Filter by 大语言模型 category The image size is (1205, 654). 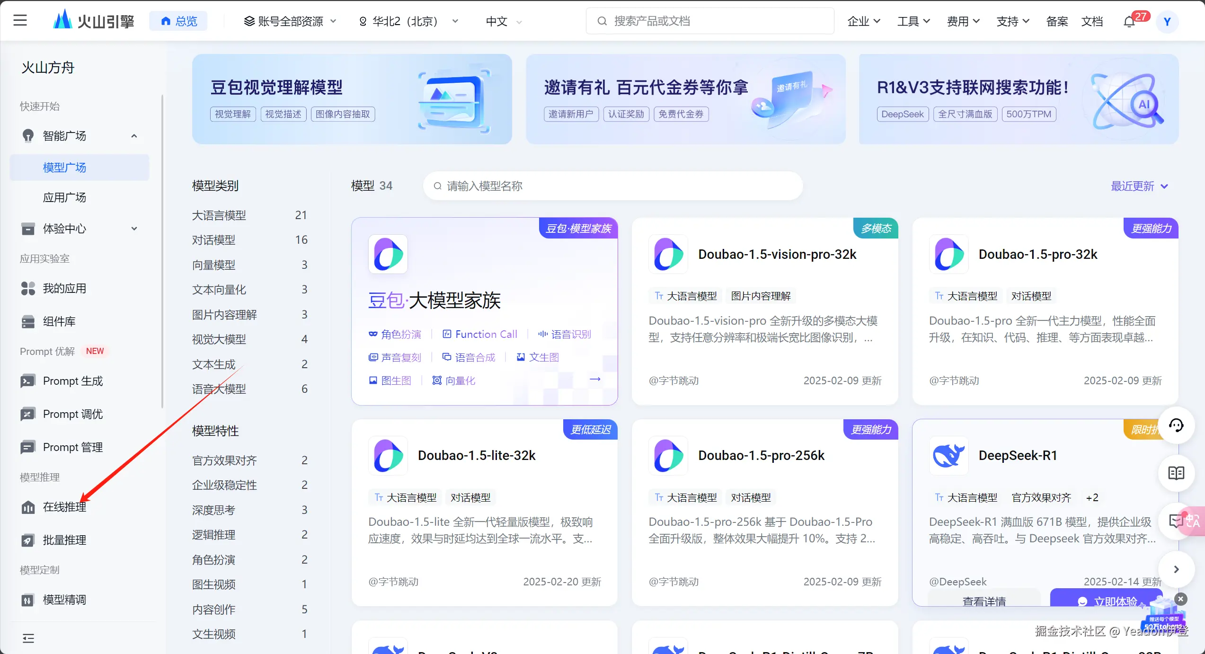coord(219,215)
